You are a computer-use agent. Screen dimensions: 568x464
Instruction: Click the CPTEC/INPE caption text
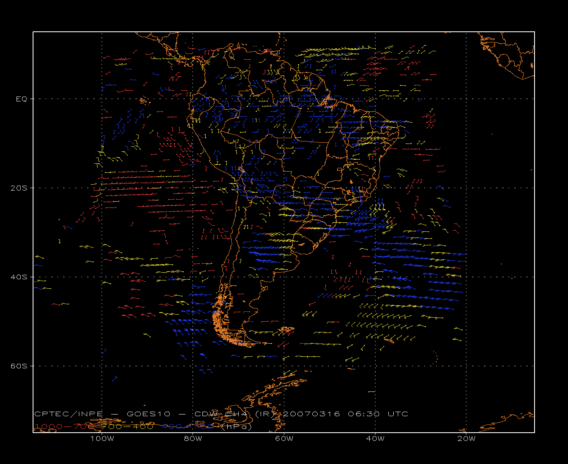tap(69, 414)
